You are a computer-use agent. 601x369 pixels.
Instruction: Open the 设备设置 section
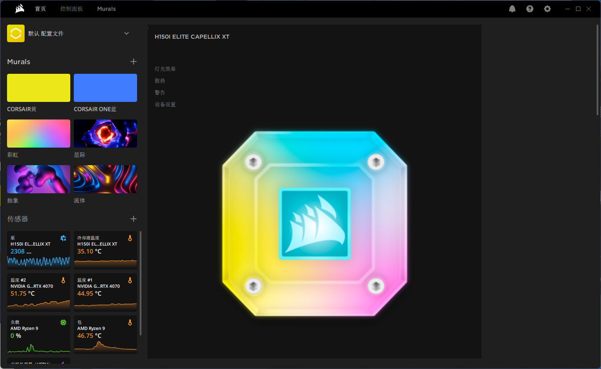[165, 104]
